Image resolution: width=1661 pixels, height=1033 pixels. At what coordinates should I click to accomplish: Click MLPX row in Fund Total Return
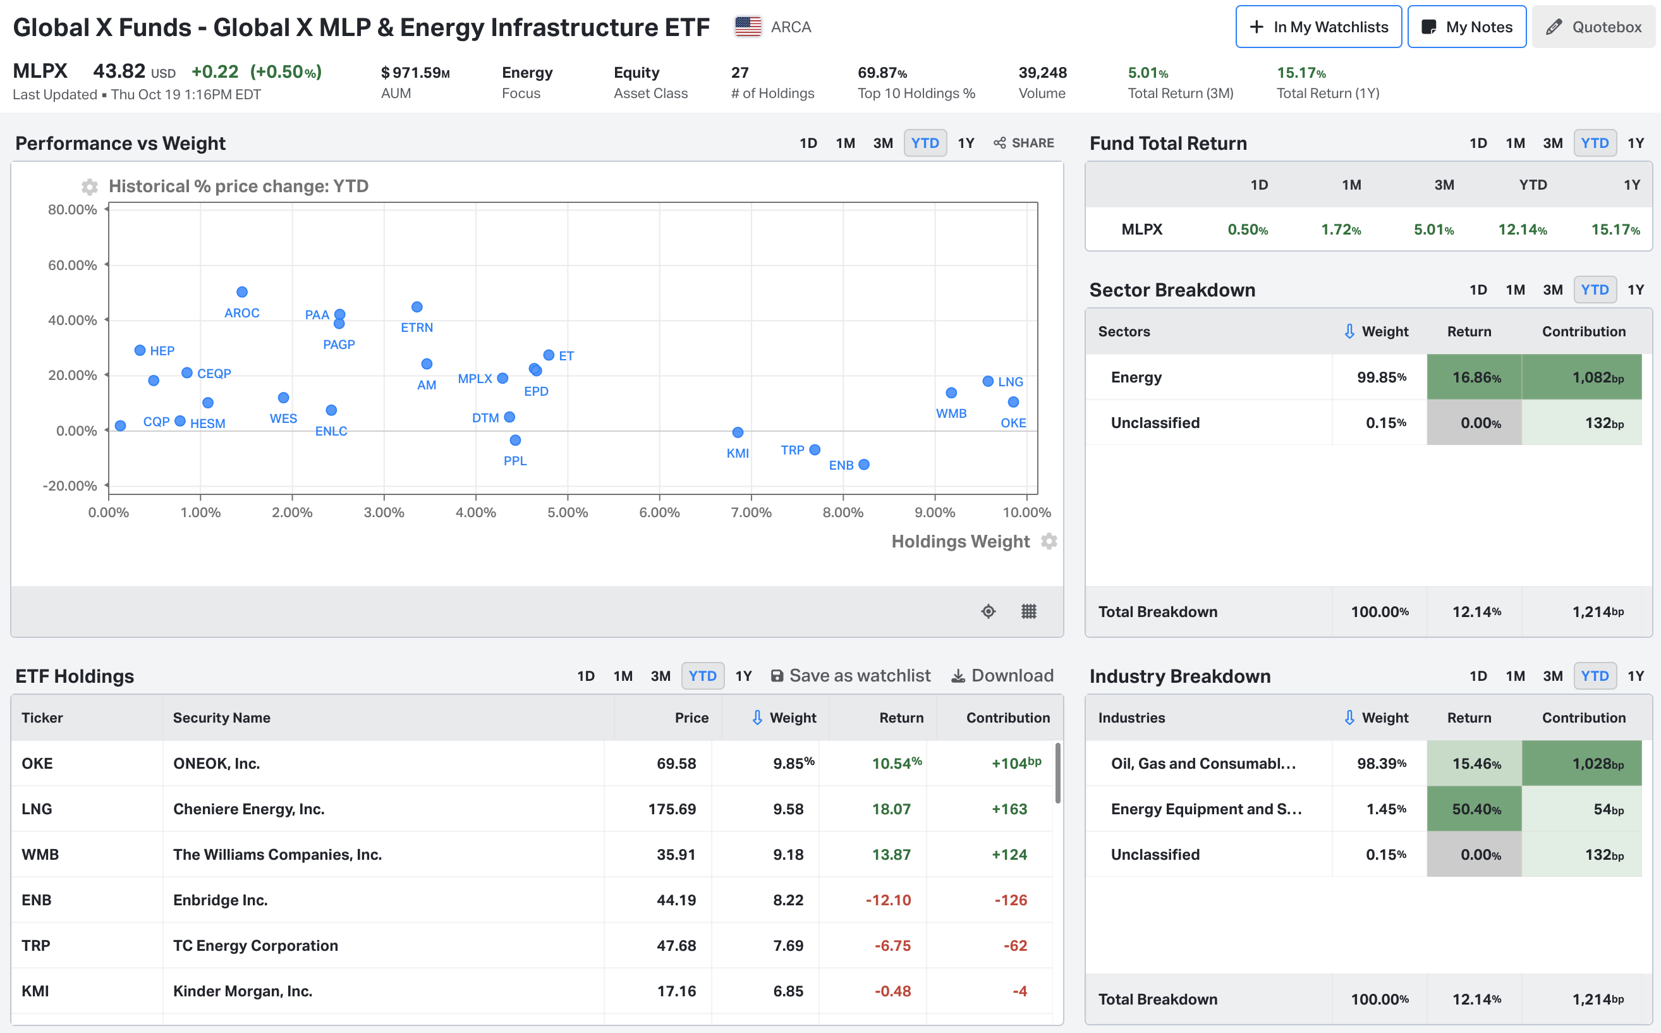point(1369,229)
